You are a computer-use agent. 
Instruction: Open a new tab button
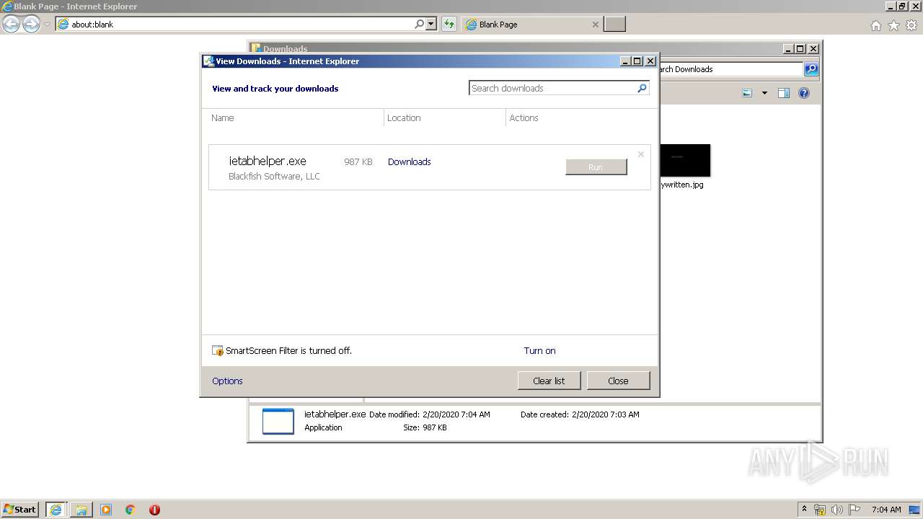(614, 25)
